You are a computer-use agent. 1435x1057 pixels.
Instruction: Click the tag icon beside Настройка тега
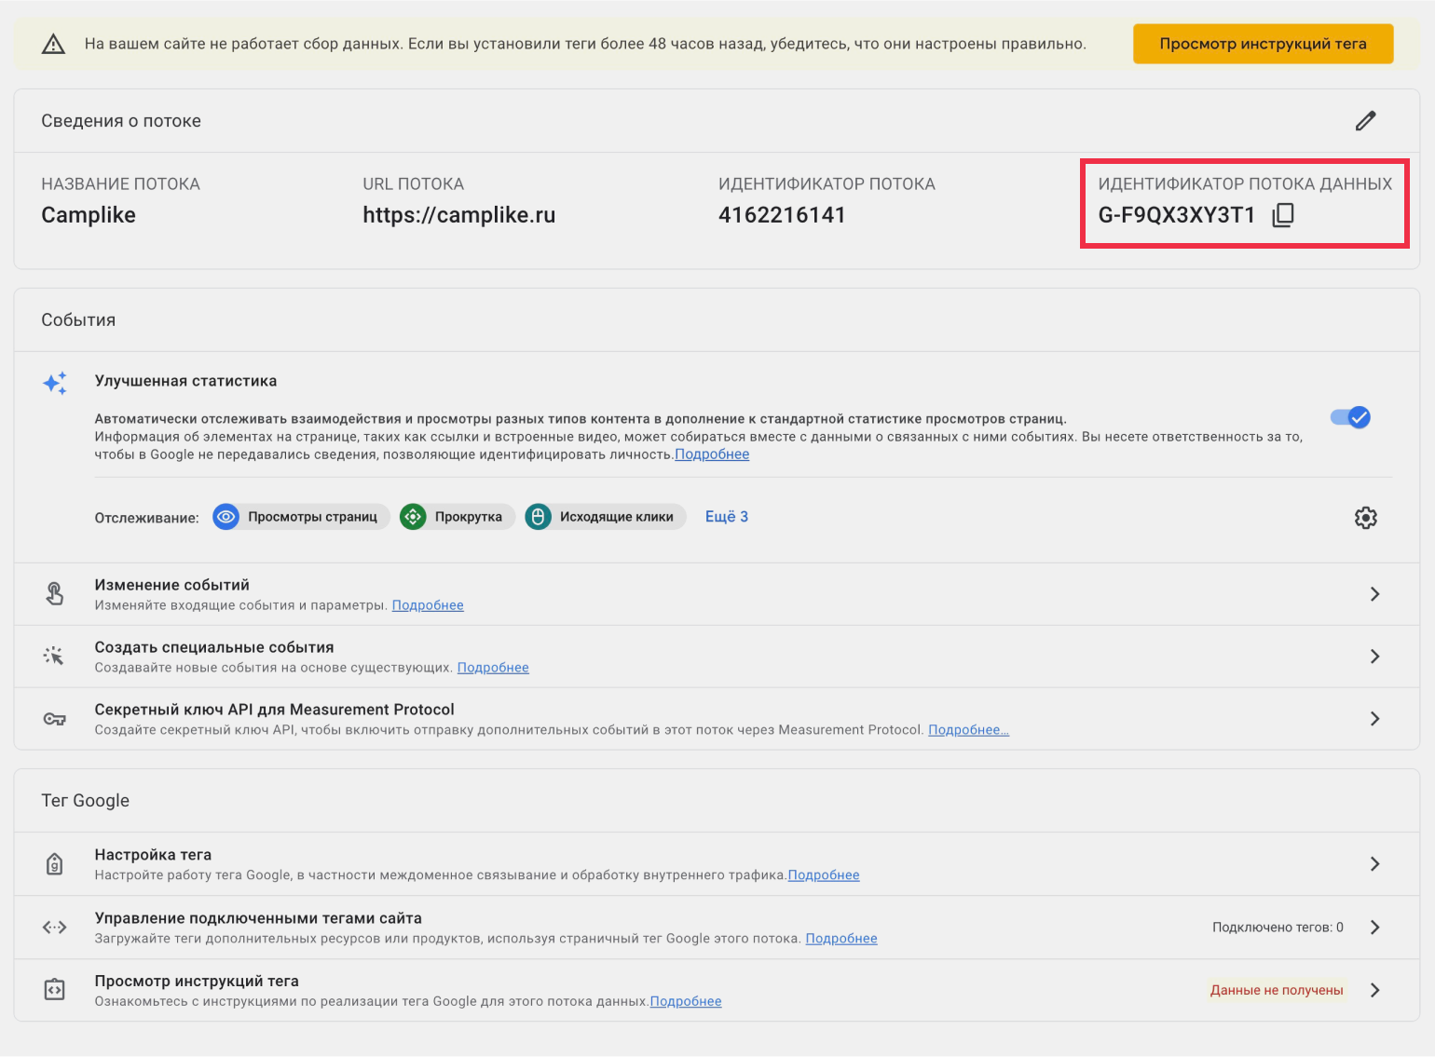click(x=55, y=864)
